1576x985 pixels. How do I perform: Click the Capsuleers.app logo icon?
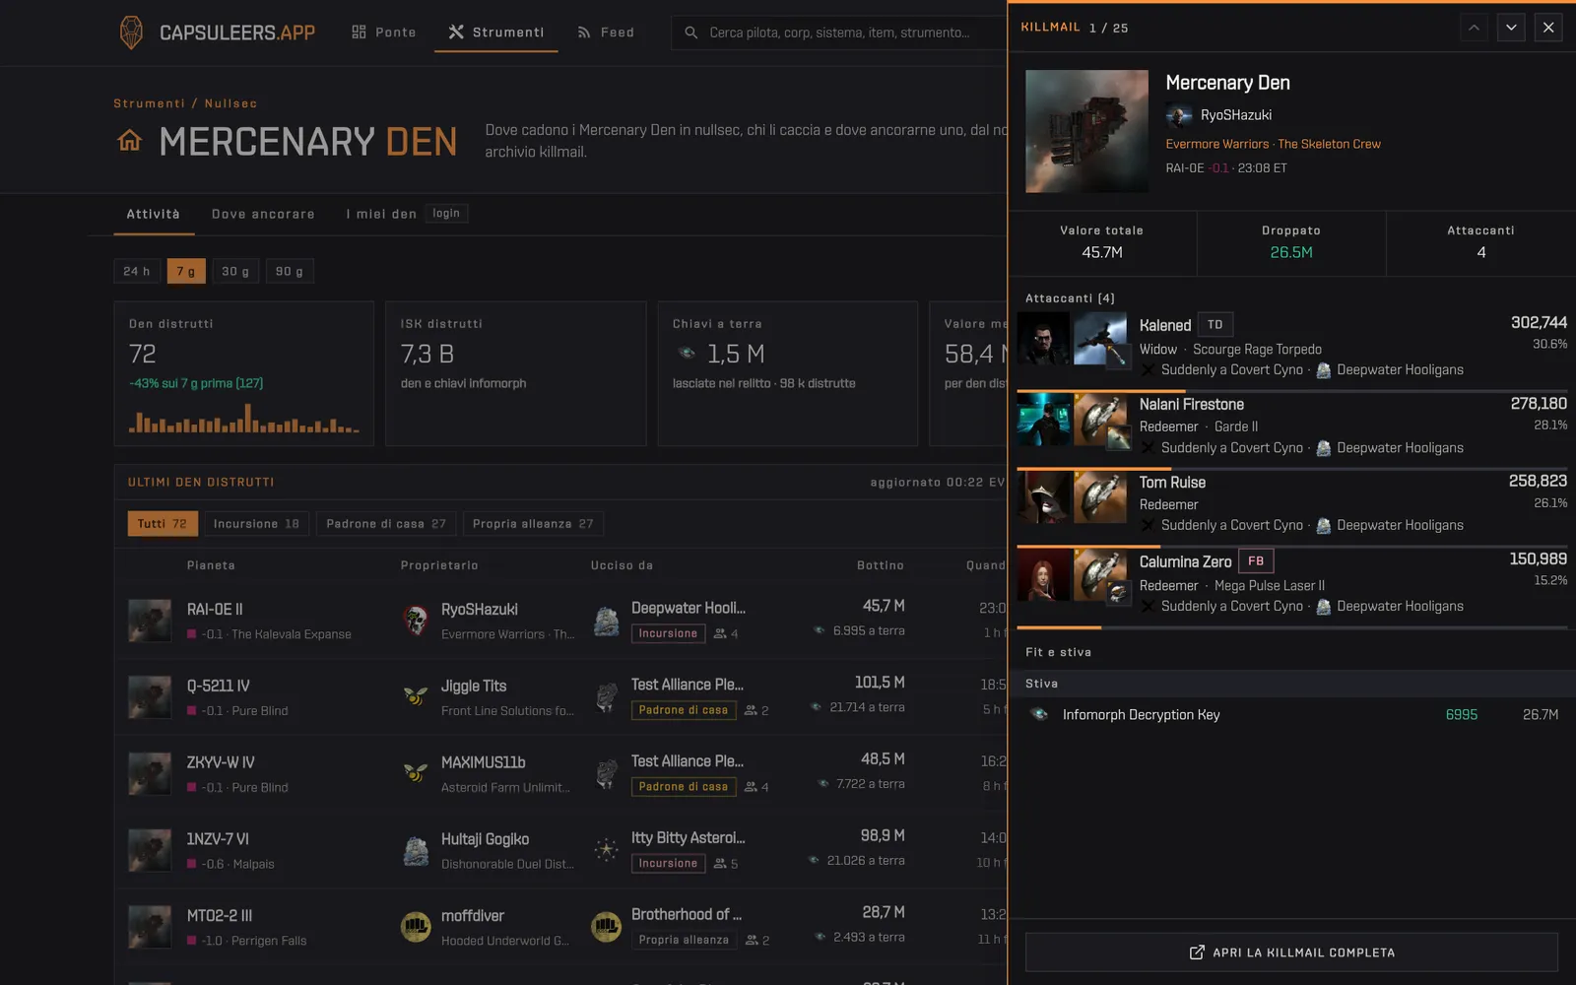click(131, 33)
